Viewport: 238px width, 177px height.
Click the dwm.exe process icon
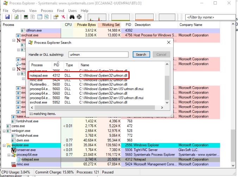(14, 141)
